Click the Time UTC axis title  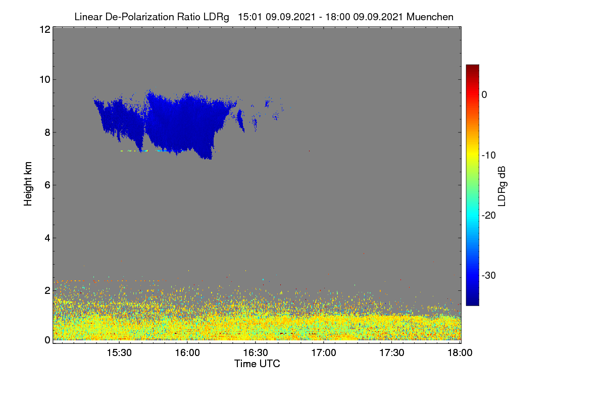(x=257, y=364)
